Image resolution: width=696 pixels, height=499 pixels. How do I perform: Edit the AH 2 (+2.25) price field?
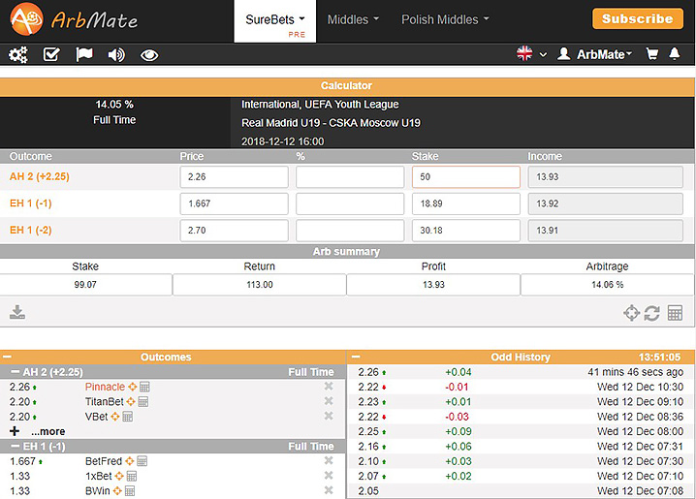pos(235,177)
